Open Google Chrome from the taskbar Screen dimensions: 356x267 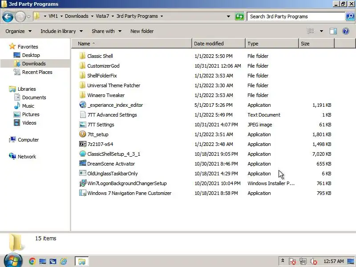(x=32, y=261)
